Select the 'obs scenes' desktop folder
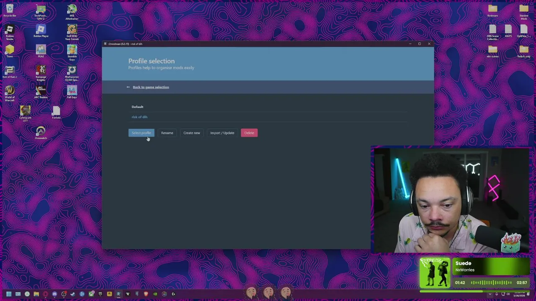Screen dimensions: 536x301 [492, 51]
